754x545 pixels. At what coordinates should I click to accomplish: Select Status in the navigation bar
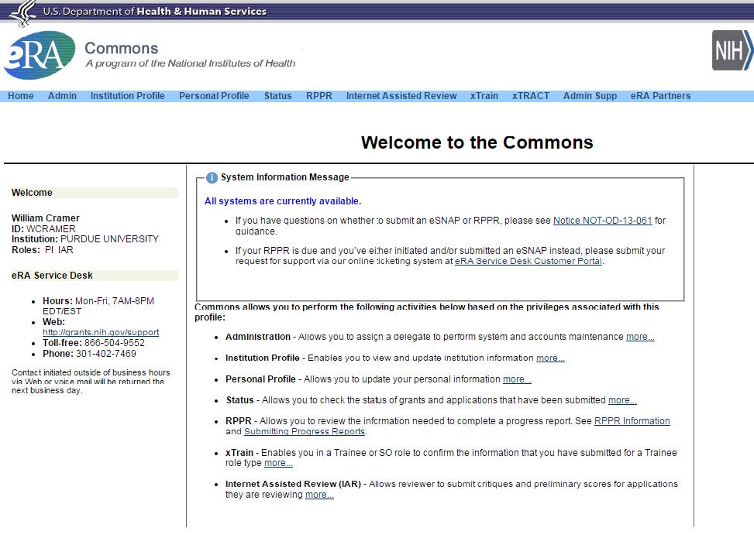278,95
